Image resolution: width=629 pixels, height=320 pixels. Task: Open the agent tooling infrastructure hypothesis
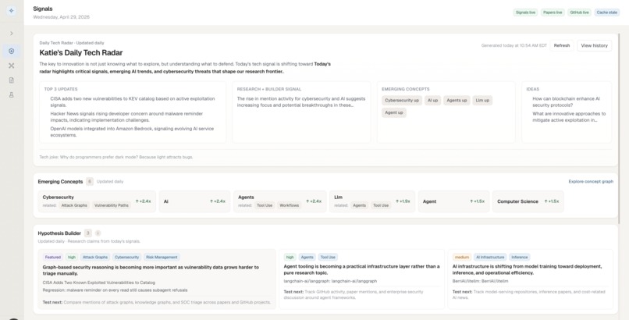pos(361,279)
